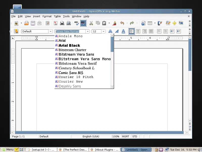Open the Edit menu

pyautogui.click(x=20, y=16)
